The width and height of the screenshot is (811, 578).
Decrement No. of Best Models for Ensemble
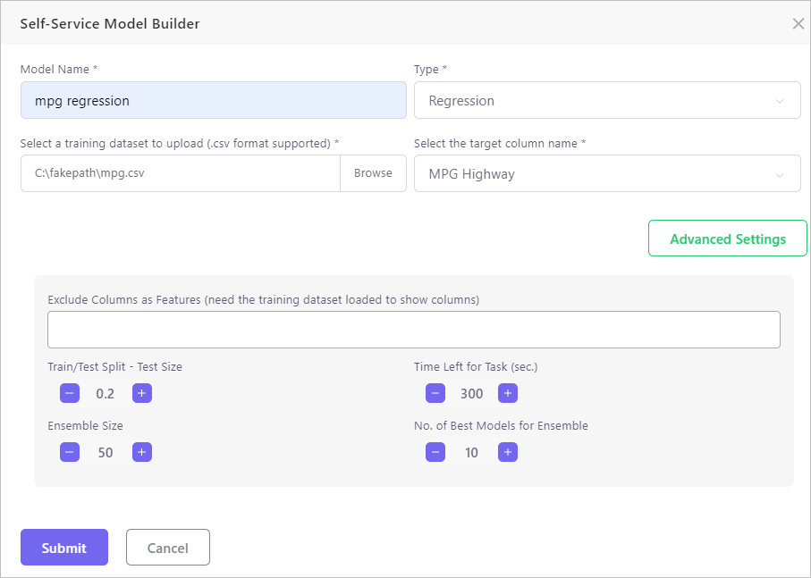tap(435, 452)
